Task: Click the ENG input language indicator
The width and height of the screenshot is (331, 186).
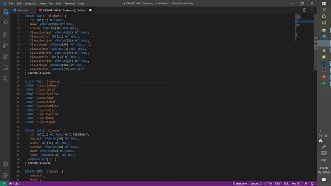Action: pyautogui.click(x=324, y=160)
